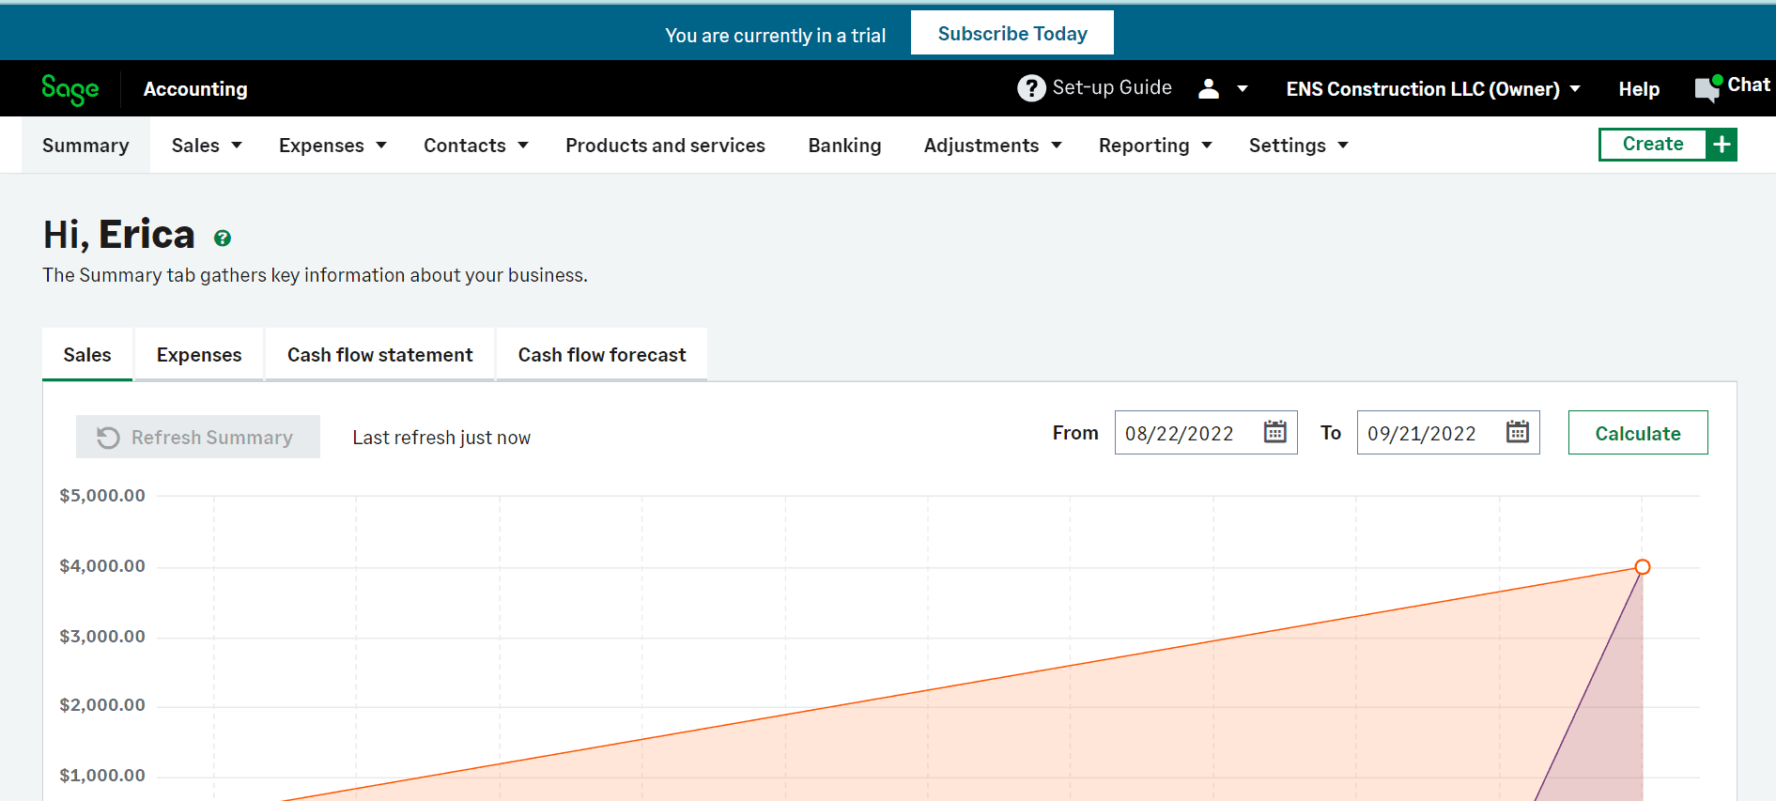The image size is (1776, 801).
Task: Click the Hi, Erica heading
Action: (x=119, y=235)
